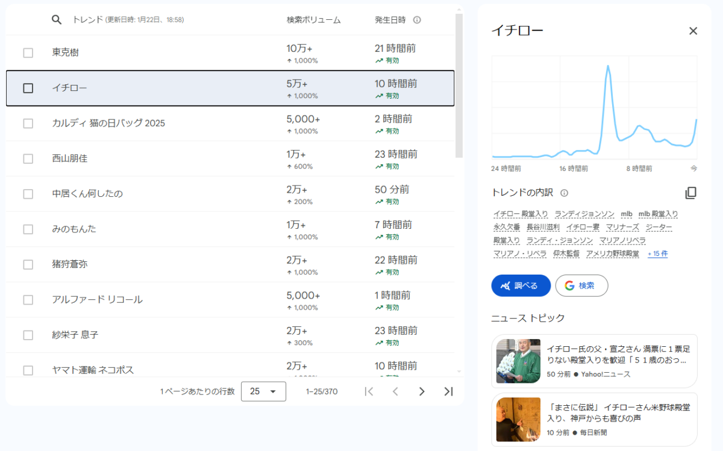Click the thumbnail of the Yahoo!ニュース article
This screenshot has height=451, width=723.
click(x=518, y=361)
